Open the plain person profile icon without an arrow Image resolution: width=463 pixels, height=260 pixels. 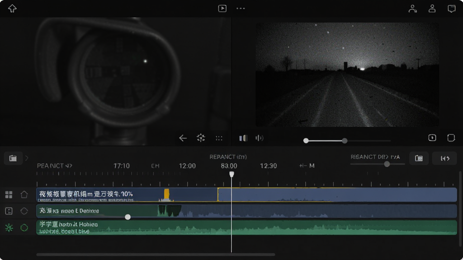point(432,9)
